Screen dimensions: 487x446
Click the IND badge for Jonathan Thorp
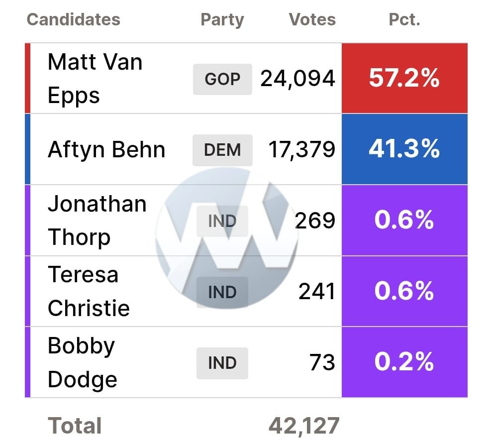222,221
